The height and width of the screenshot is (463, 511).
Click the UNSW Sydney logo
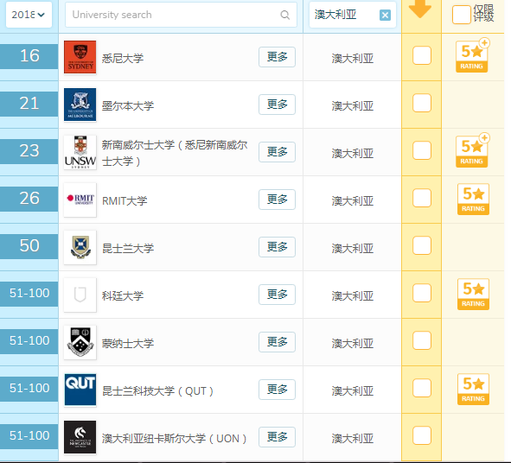pyautogui.click(x=80, y=152)
